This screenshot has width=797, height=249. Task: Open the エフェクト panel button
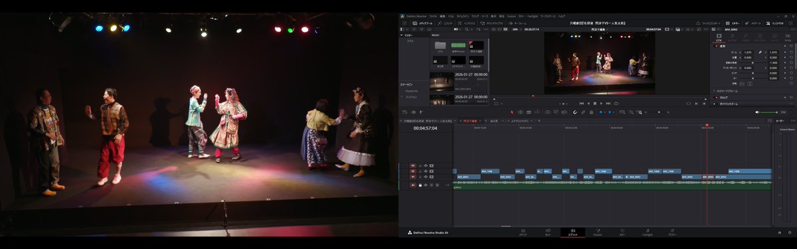[x=445, y=23]
